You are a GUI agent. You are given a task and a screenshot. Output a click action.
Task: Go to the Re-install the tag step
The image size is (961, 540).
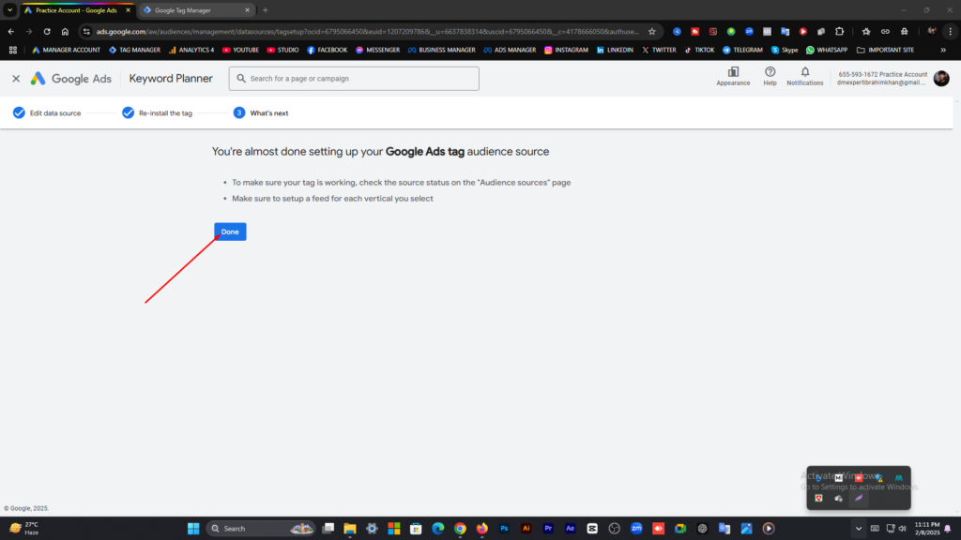tap(157, 112)
